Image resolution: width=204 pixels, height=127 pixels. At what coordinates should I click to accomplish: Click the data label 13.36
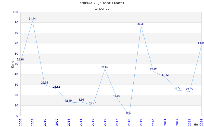point(80,100)
